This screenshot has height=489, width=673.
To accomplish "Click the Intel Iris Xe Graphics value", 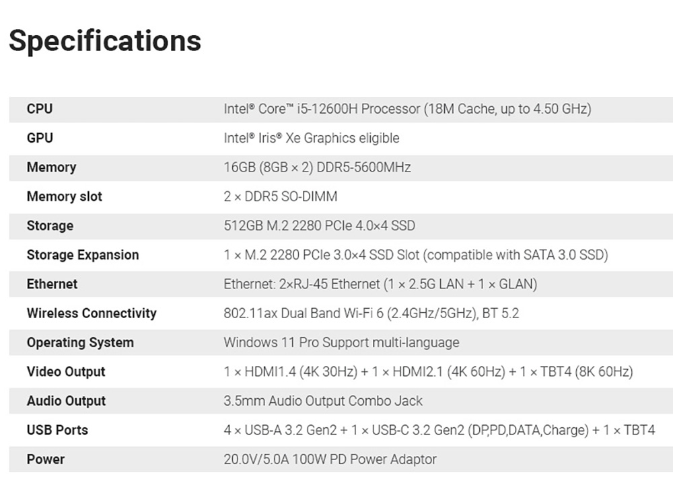I will (x=311, y=138).
